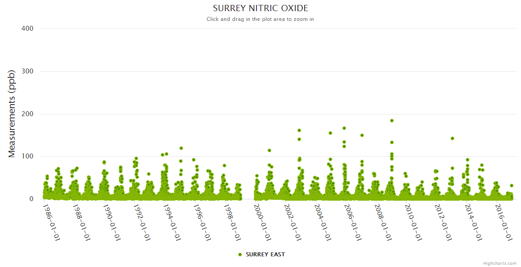Click the 400 y-axis label
Image resolution: width=521 pixels, height=267 pixels.
pos(27,28)
